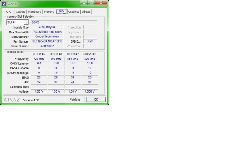The width and height of the screenshot is (251, 141).
Task: Confirm with the OK button
Action: (x=96, y=100)
